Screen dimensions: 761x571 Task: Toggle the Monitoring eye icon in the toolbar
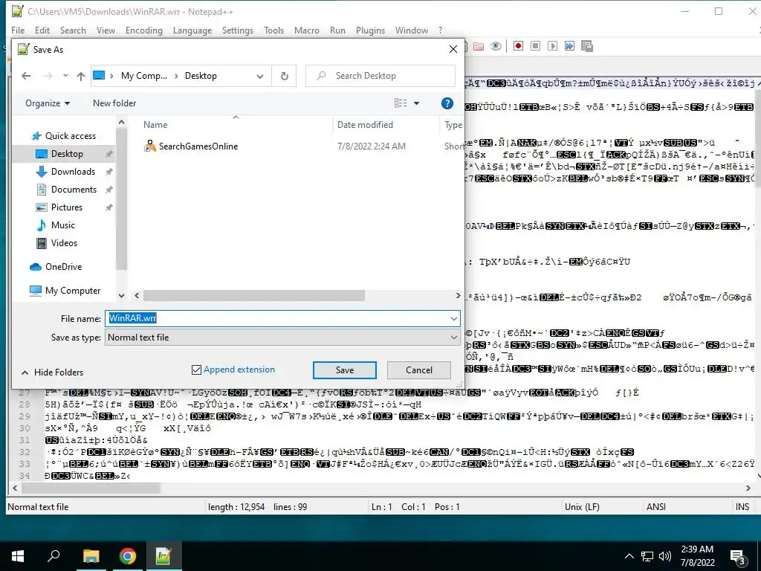click(496, 46)
